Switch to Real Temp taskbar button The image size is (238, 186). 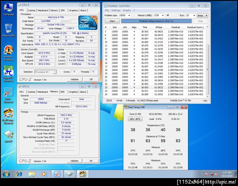point(82,174)
